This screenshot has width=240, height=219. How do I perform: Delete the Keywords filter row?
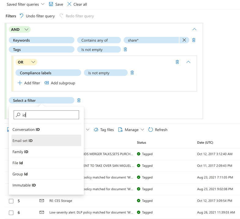pyautogui.click(x=194, y=40)
